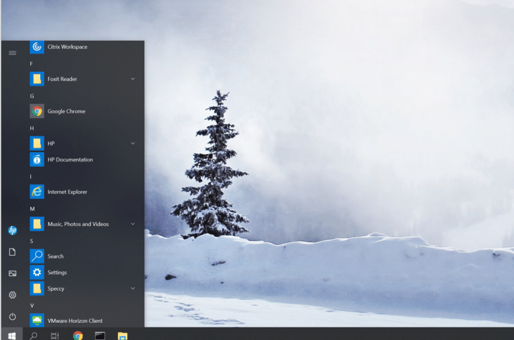Viewport: 514px width, 340px height.
Task: Click the HP folder icon
Action: coord(37,143)
